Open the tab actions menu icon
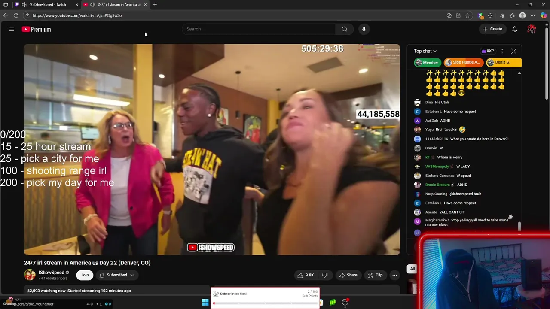 coord(6,4)
